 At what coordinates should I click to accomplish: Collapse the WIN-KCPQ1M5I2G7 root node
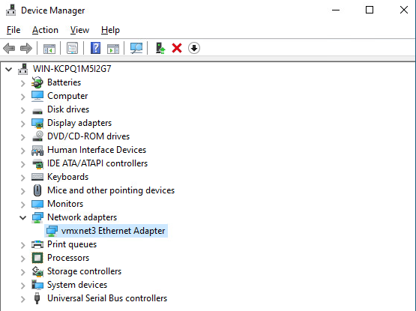[x=9, y=70]
